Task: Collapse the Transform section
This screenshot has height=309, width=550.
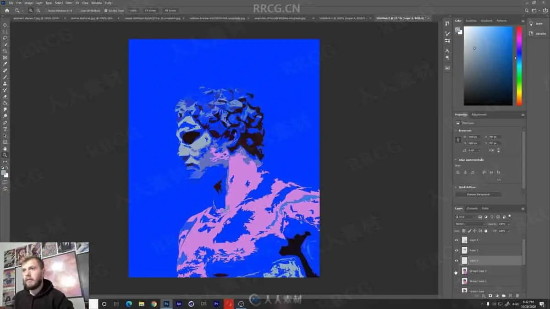Action: pos(456,130)
